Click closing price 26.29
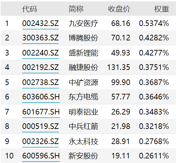This screenshot has height=163, width=176. coord(121,112)
